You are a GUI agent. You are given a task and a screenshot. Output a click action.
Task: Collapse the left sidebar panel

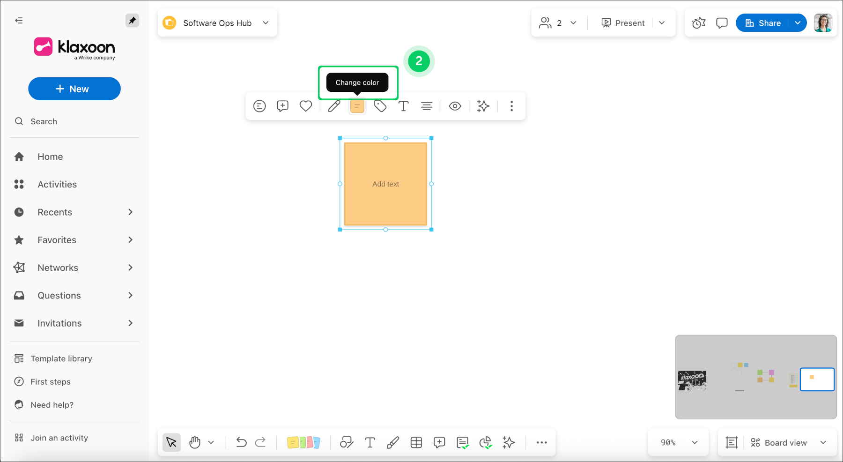[19, 21]
